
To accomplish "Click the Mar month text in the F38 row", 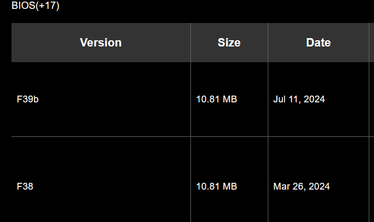I will click(x=281, y=186).
